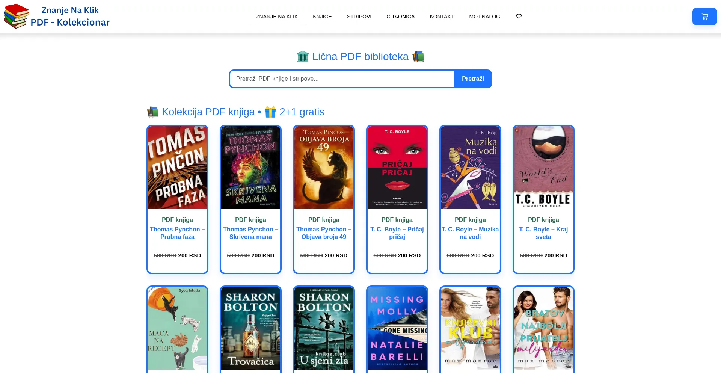Screen dimensions: 721x373
Task: Select ČITAONICA in the navigation
Action: click(400, 17)
